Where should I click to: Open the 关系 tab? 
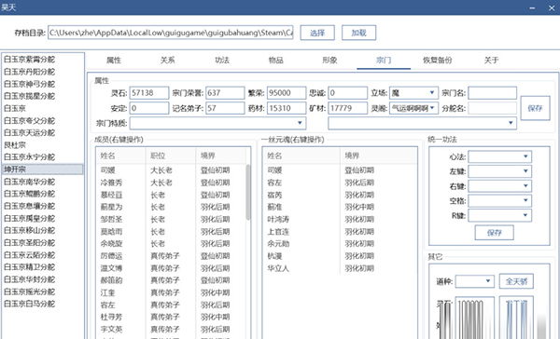[167, 61]
